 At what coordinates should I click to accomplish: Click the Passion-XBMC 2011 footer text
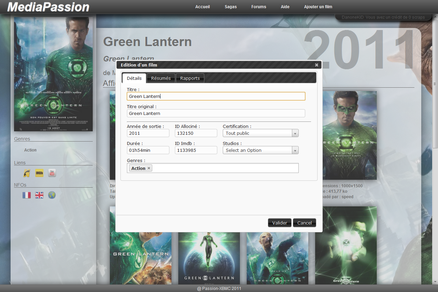[219, 289]
